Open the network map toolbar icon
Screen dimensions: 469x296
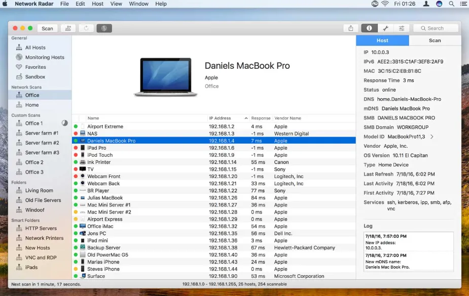pyautogui.click(x=68, y=28)
